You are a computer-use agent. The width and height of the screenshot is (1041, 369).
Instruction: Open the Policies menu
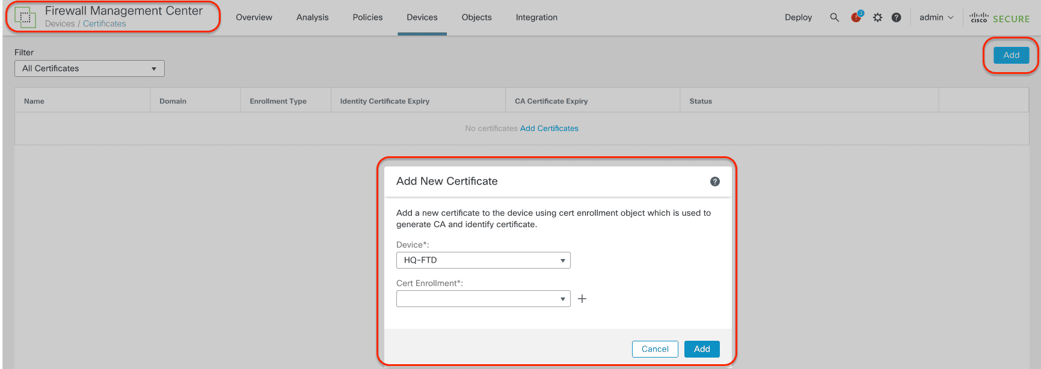(x=367, y=17)
